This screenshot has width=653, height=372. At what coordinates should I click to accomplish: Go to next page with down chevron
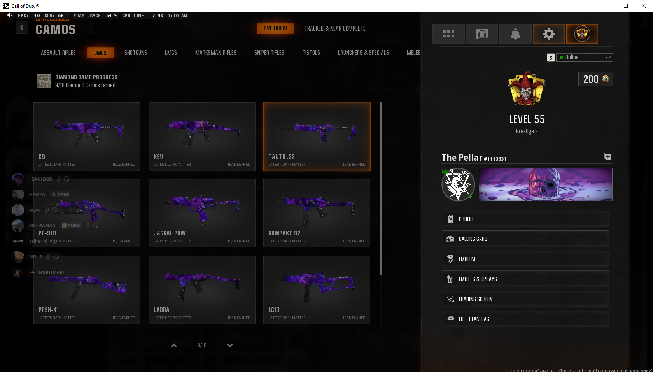point(230,346)
